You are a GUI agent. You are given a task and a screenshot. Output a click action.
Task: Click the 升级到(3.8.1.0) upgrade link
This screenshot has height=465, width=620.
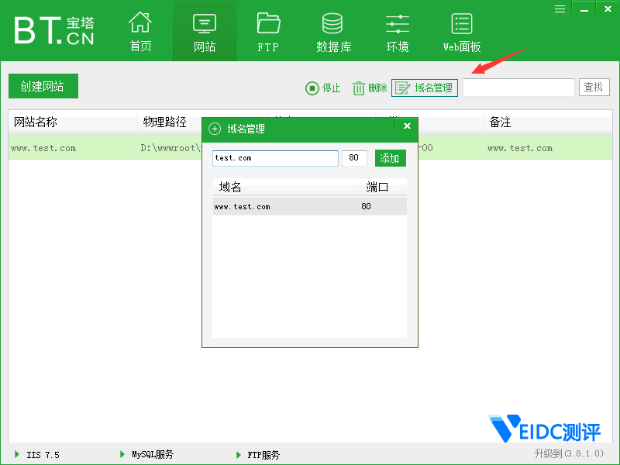pyautogui.click(x=568, y=453)
